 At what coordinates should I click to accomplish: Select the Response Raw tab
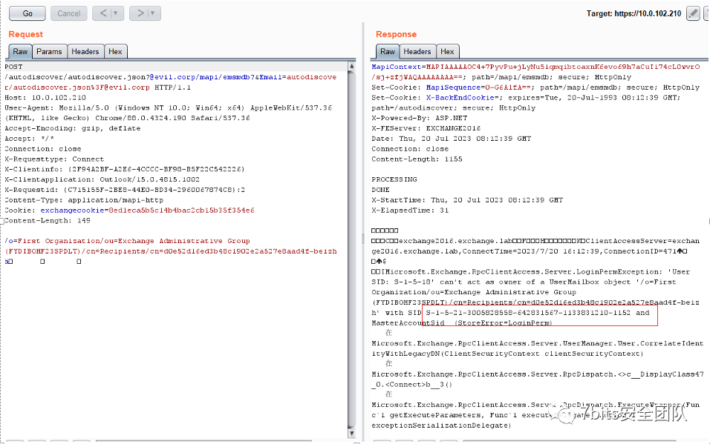[x=388, y=52]
